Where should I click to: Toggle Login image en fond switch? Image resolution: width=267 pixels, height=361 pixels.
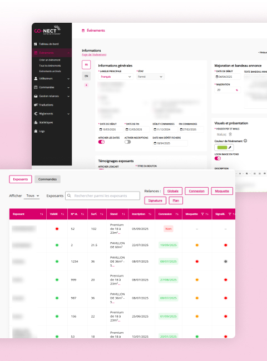tap(217, 158)
